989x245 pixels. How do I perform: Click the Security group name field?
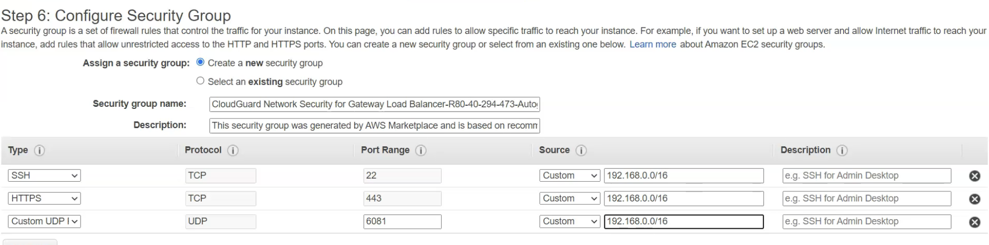tap(374, 104)
